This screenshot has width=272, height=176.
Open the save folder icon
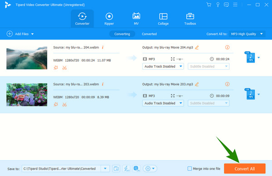click(x=116, y=168)
